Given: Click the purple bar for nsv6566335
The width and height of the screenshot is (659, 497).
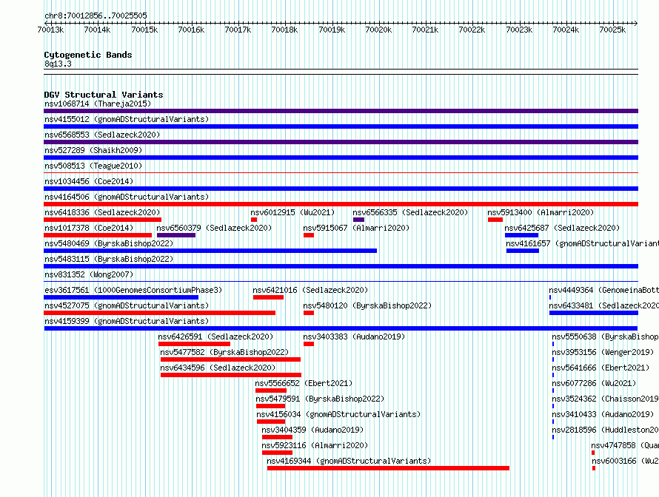Looking at the screenshot, I should [358, 220].
